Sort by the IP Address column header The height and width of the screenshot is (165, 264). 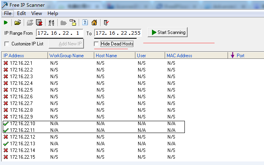click(25, 55)
